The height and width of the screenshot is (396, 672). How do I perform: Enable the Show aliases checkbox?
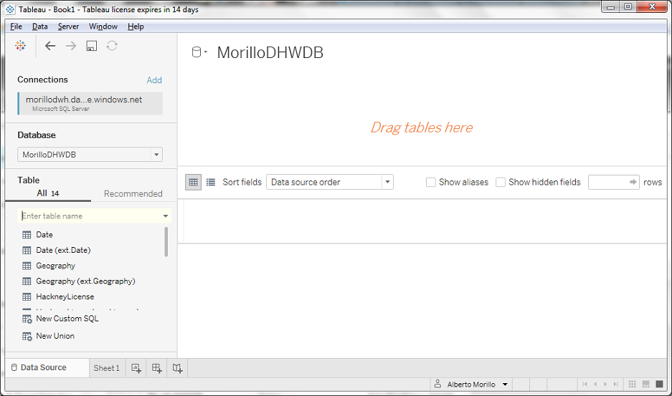pos(431,183)
